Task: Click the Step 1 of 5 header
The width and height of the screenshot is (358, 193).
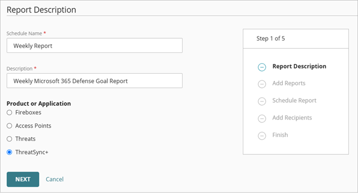Action: 271,39
